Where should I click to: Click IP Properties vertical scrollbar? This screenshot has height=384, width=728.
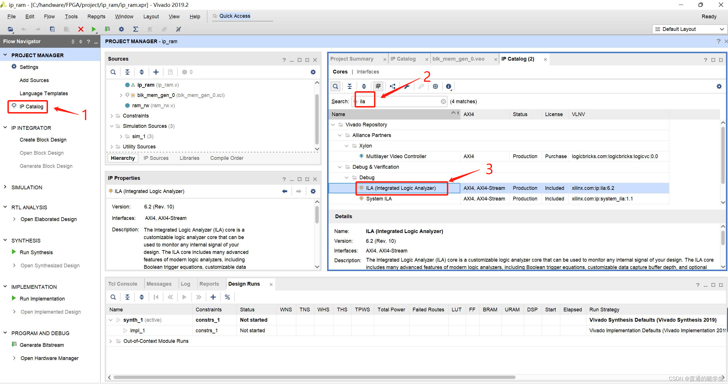click(317, 214)
